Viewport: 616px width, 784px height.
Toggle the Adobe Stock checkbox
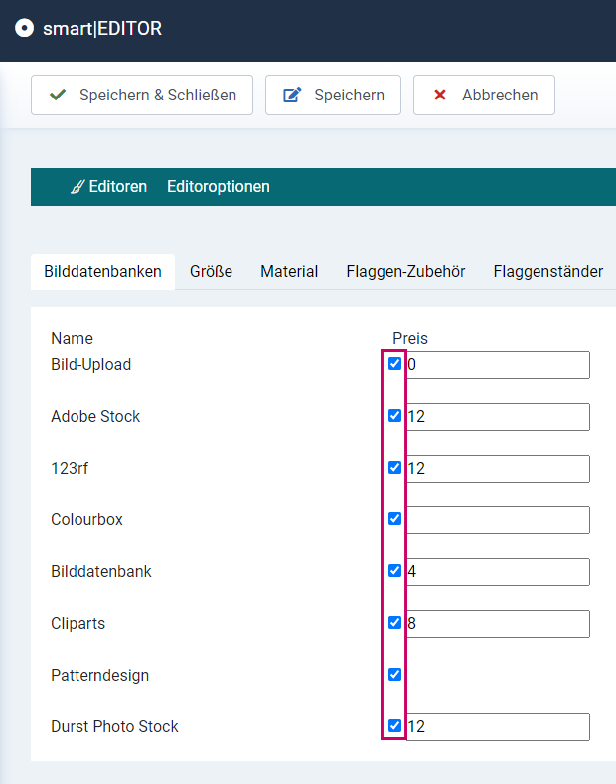tap(394, 416)
